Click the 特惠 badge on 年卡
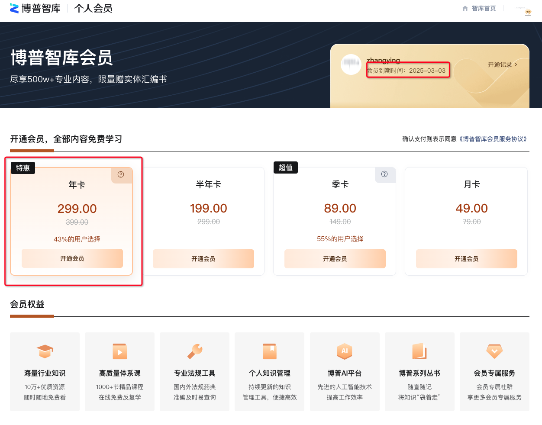Screen dimensions: 542x425 23,168
